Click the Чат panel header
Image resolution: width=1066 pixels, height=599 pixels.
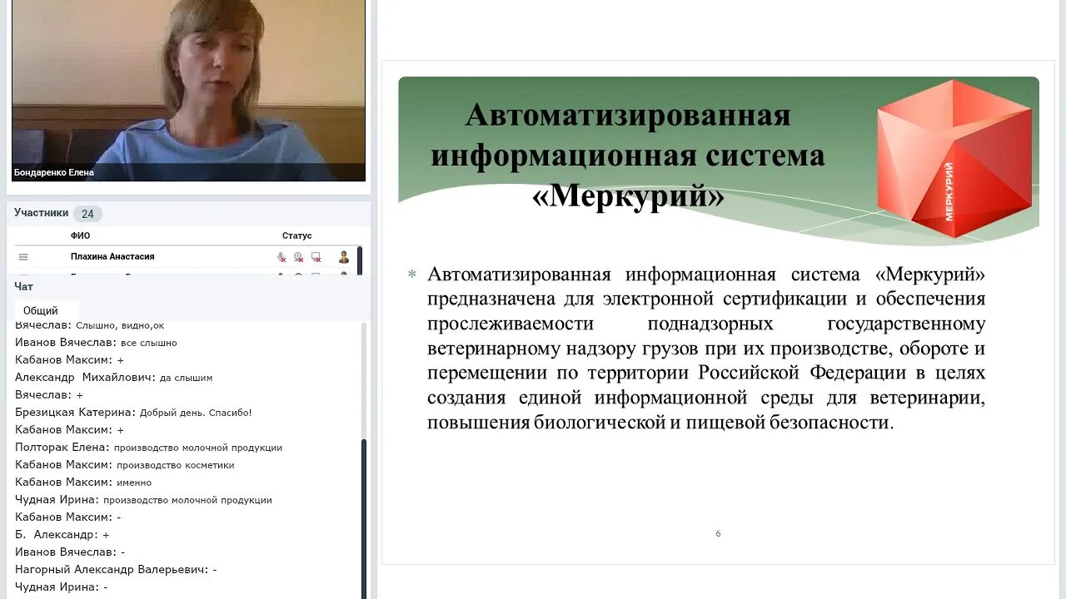click(x=23, y=286)
